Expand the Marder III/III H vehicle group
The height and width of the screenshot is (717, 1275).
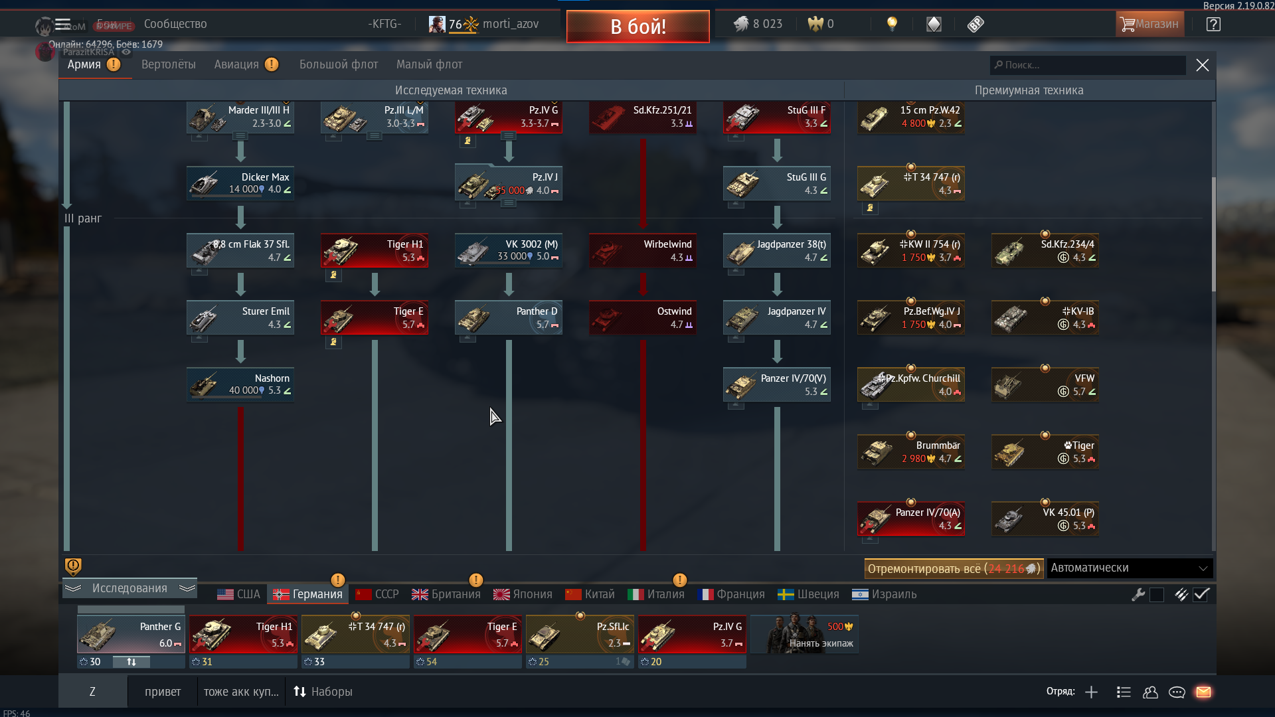tap(240, 136)
